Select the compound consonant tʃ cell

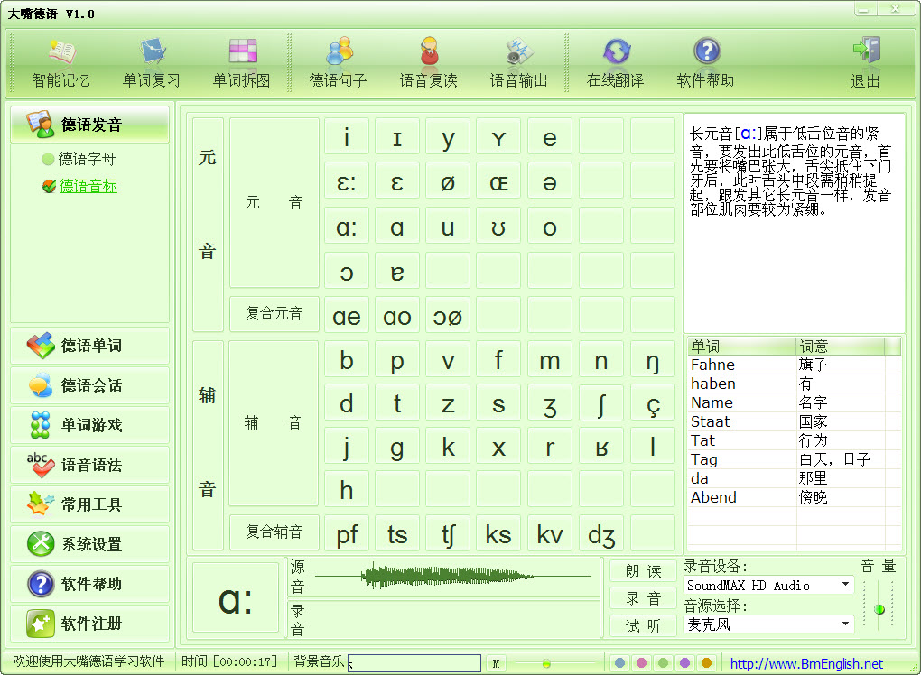[x=448, y=534]
